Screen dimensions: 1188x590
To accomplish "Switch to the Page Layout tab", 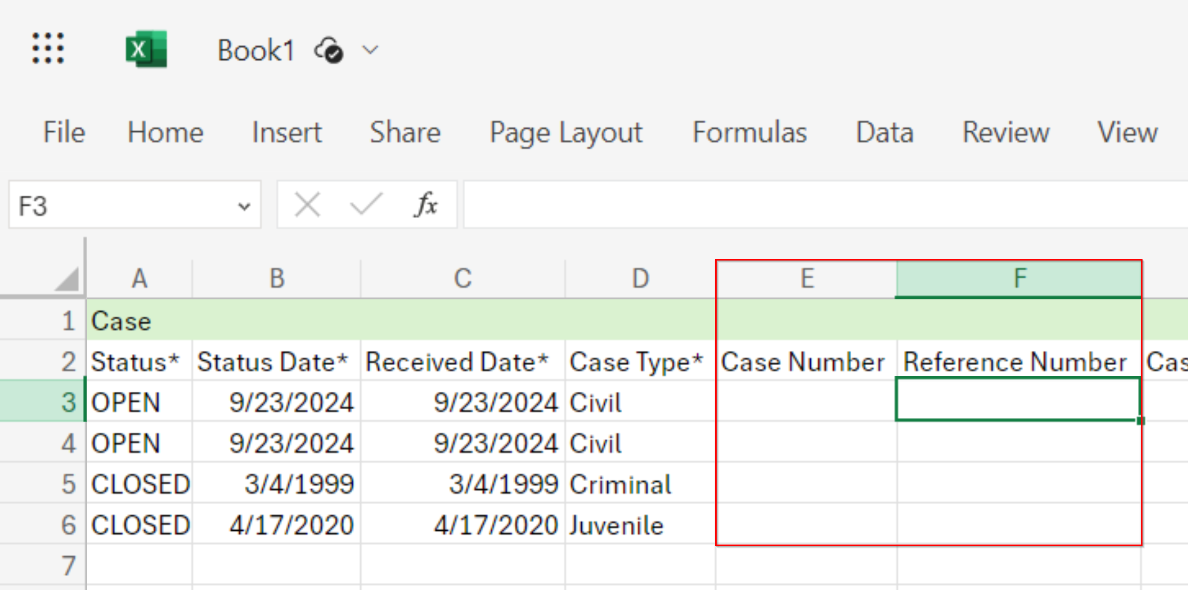I will 565,132.
